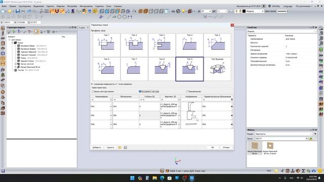324x182 pixels.
Task: Select 'Боковина Левая' in the structure tree
Action: pos(27,46)
